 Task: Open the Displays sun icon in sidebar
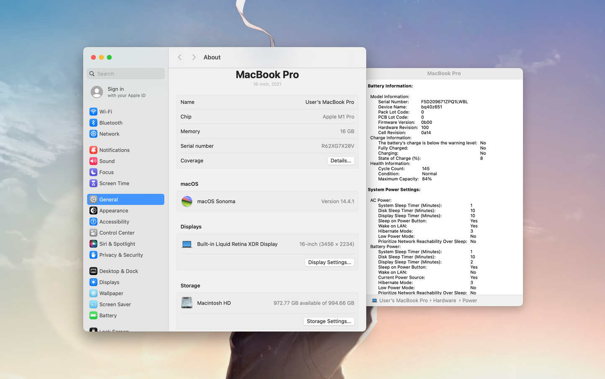click(x=93, y=282)
